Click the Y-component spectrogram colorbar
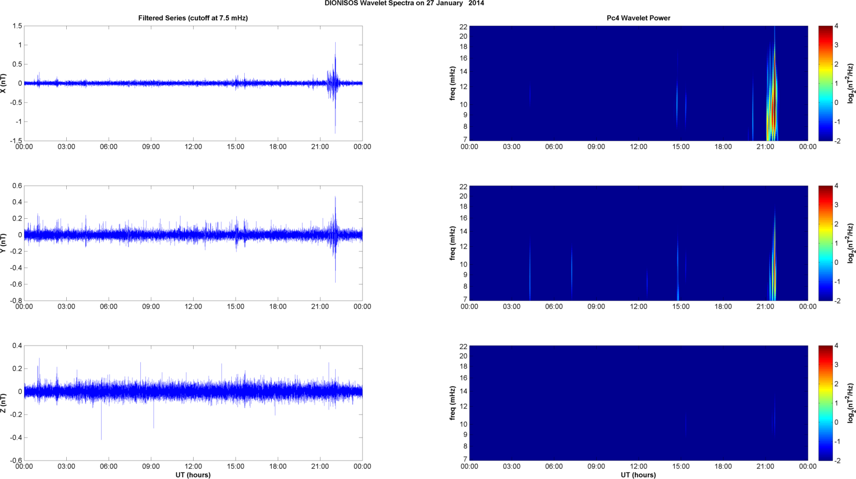The height and width of the screenshot is (479, 856). click(825, 243)
